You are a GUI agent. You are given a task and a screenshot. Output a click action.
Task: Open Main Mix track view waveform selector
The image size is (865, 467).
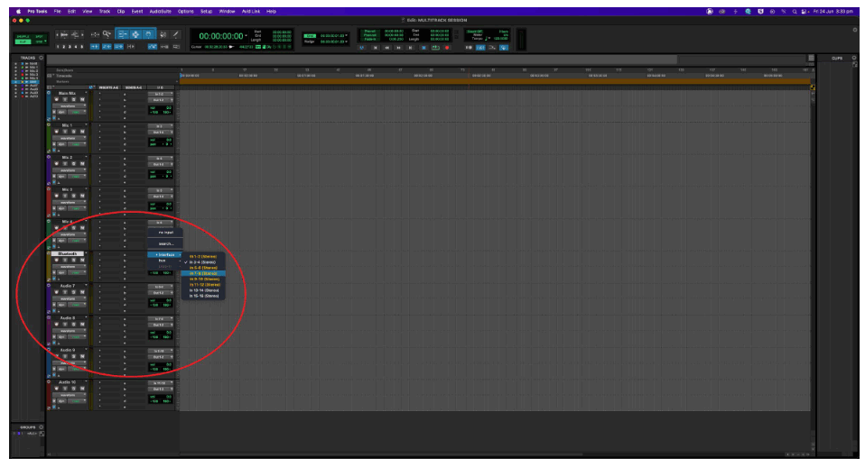tap(70, 105)
